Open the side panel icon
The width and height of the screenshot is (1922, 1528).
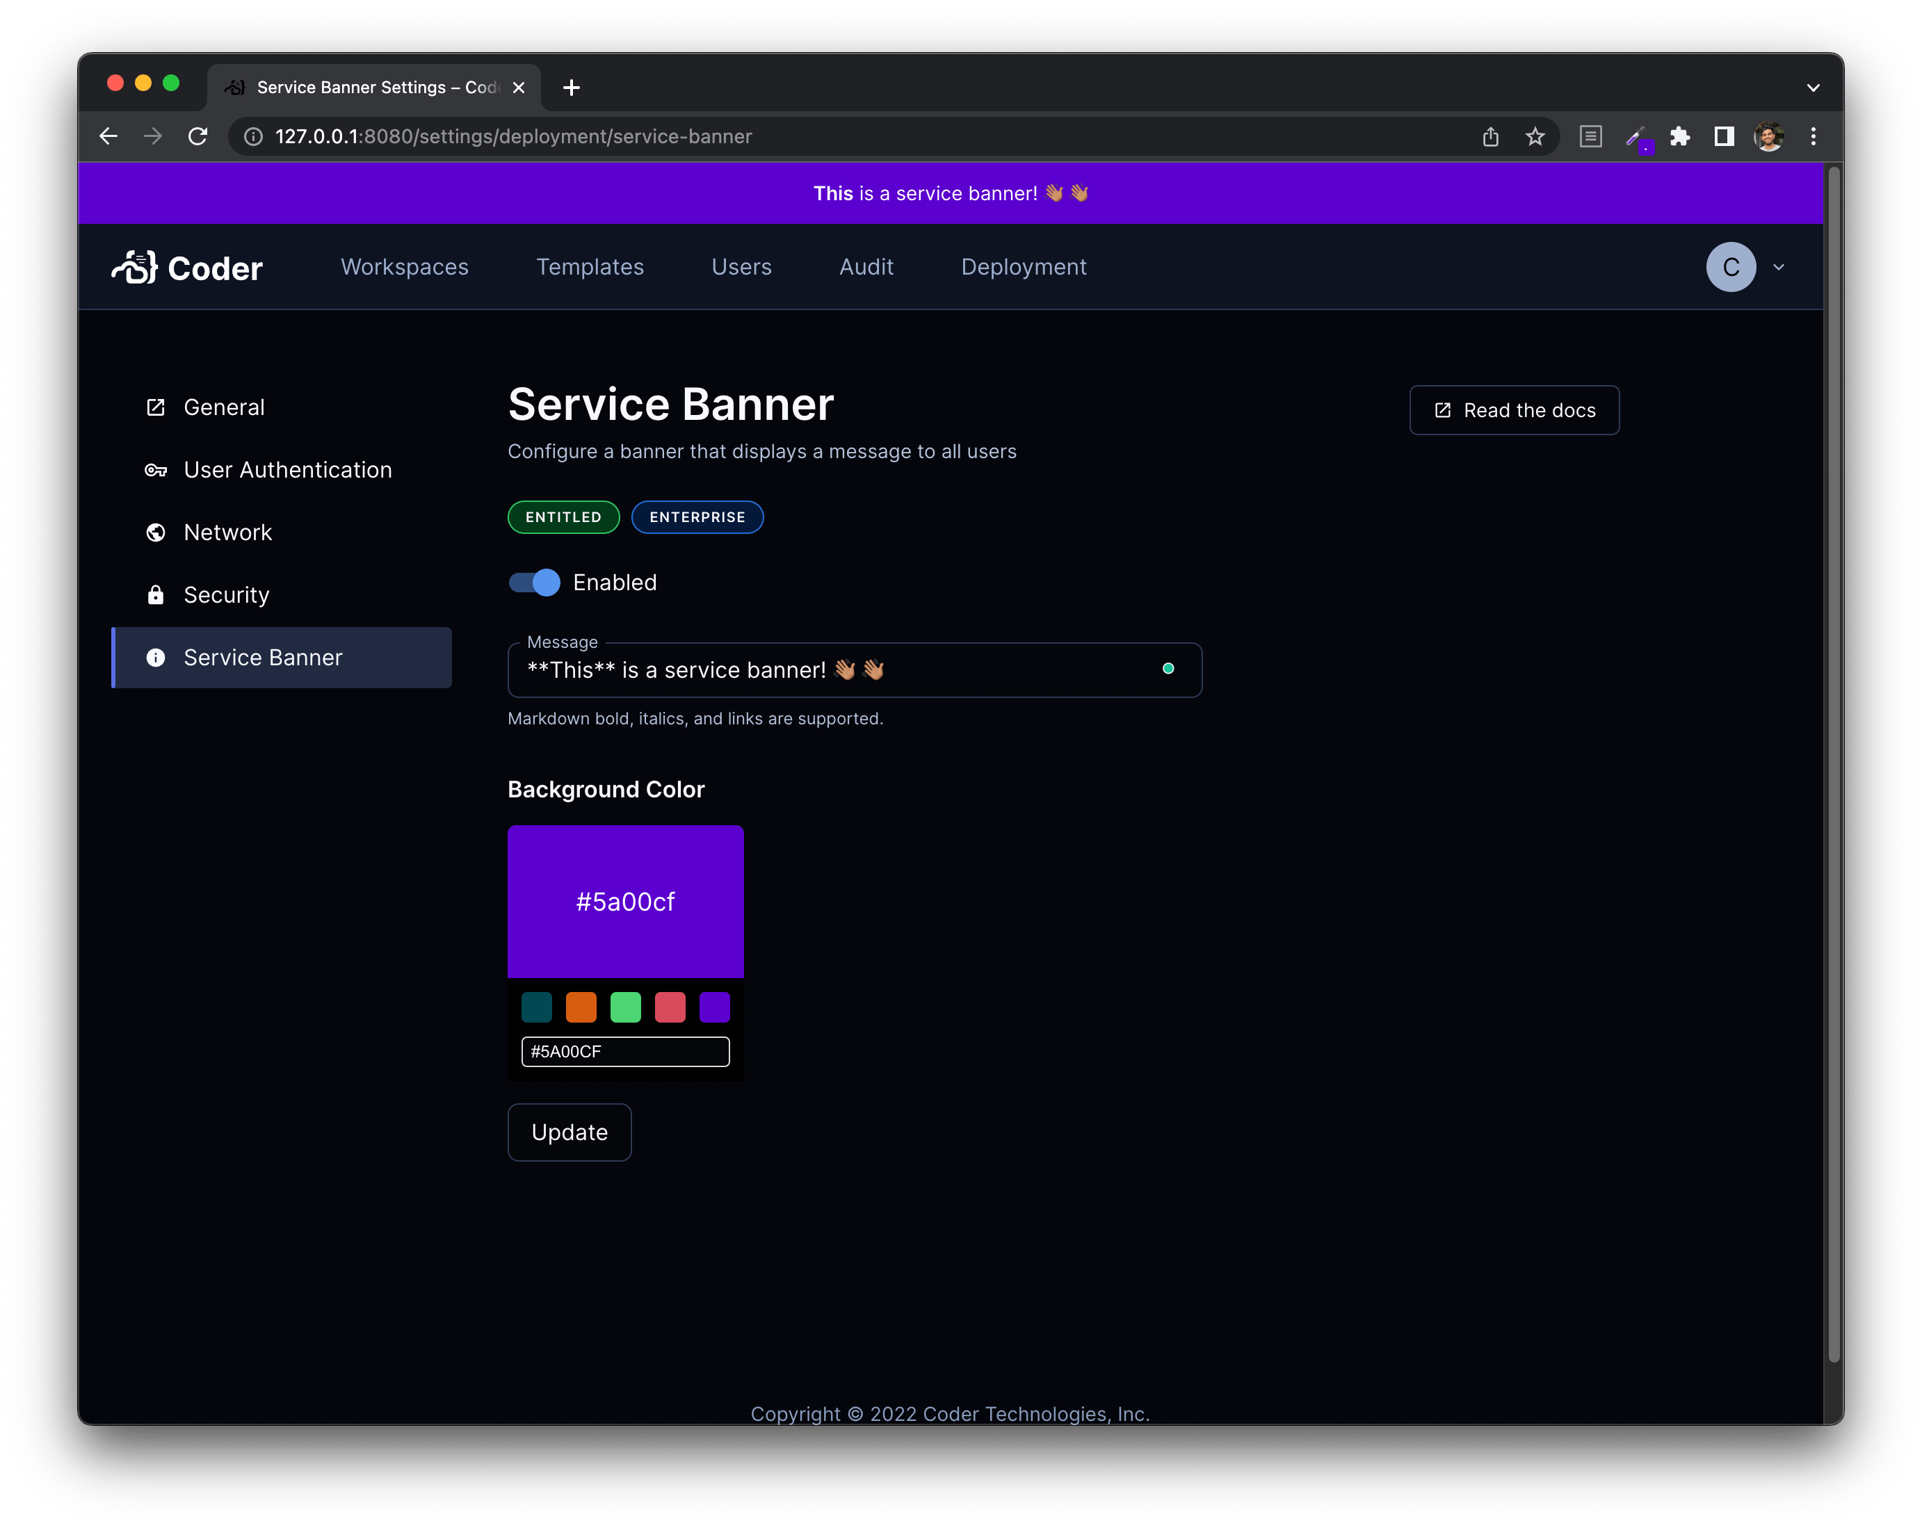[1724, 136]
